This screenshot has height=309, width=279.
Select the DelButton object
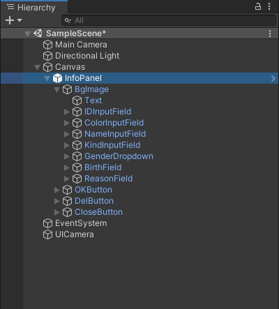click(94, 201)
